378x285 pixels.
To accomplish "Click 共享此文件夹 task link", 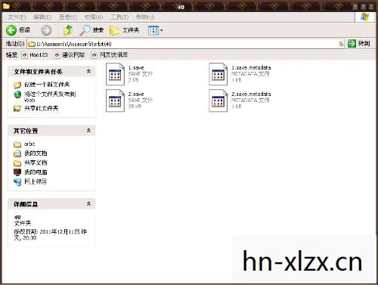I will pyautogui.click(x=42, y=108).
